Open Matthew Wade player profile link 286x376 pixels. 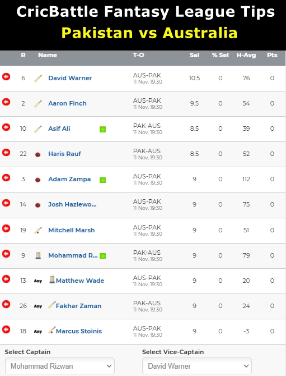click(x=80, y=281)
